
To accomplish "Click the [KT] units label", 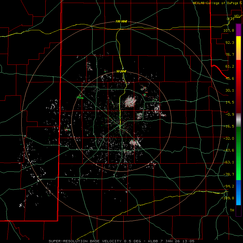I will pos(231,19).
